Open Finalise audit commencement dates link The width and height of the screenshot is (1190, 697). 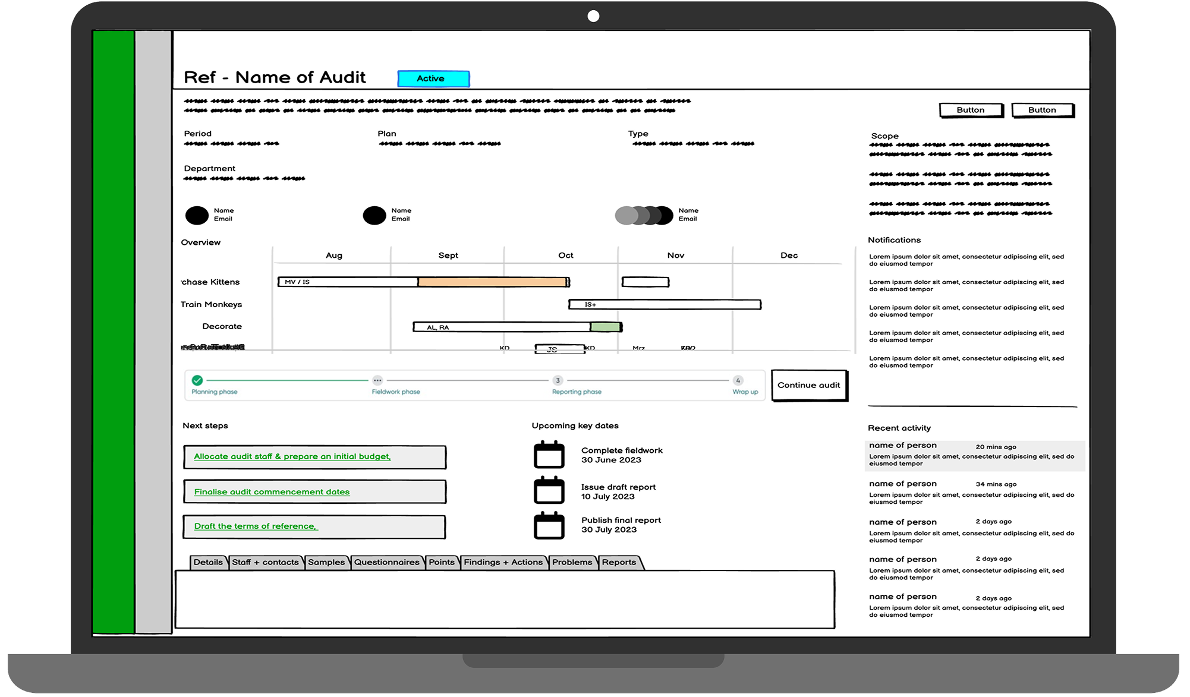click(x=272, y=492)
